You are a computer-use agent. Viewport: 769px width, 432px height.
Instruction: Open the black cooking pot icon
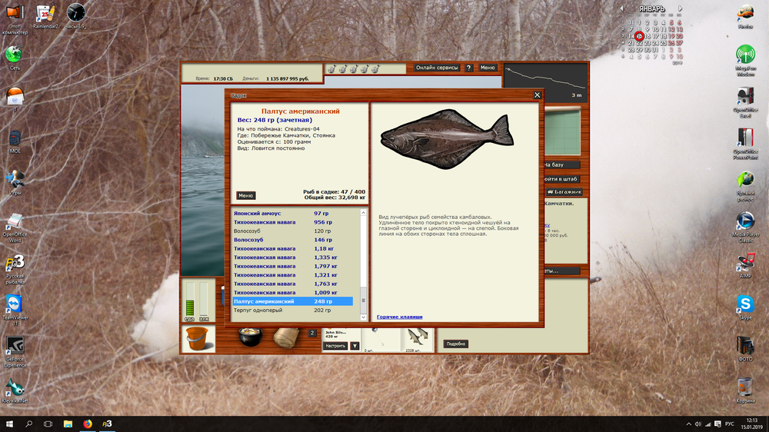click(x=249, y=338)
